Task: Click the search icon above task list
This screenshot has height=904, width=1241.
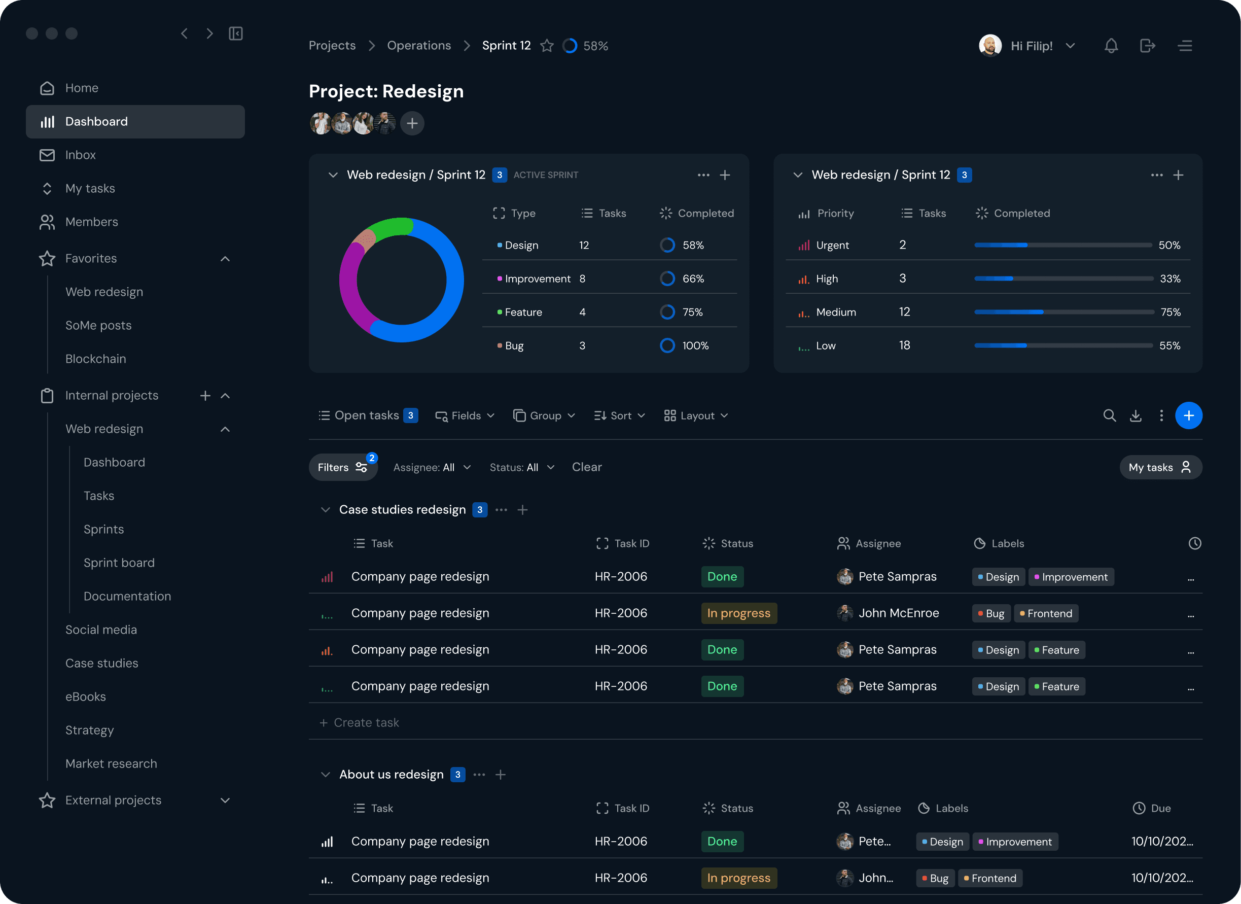Action: [1109, 415]
